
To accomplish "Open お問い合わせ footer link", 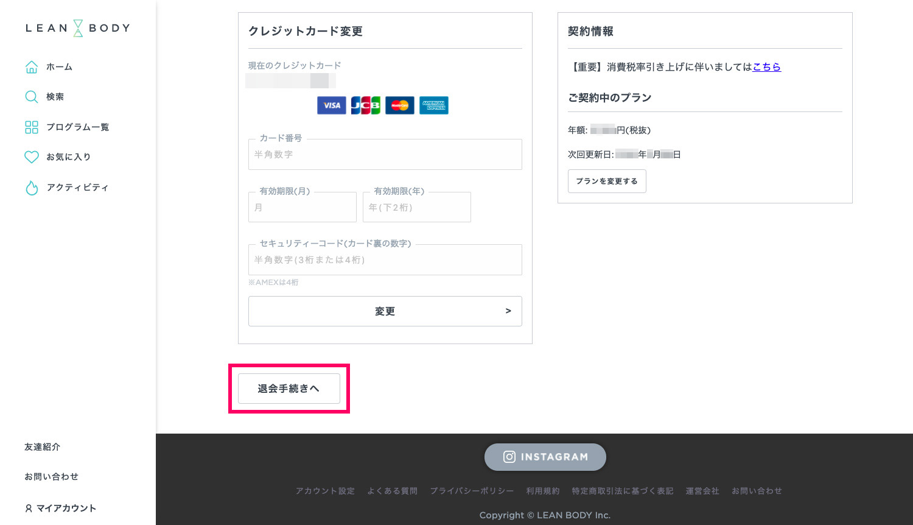I will (757, 491).
